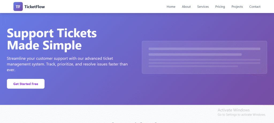Click the "Support Tickets Made Simple" heading
The width and height of the screenshot is (274, 123).
[52, 39]
